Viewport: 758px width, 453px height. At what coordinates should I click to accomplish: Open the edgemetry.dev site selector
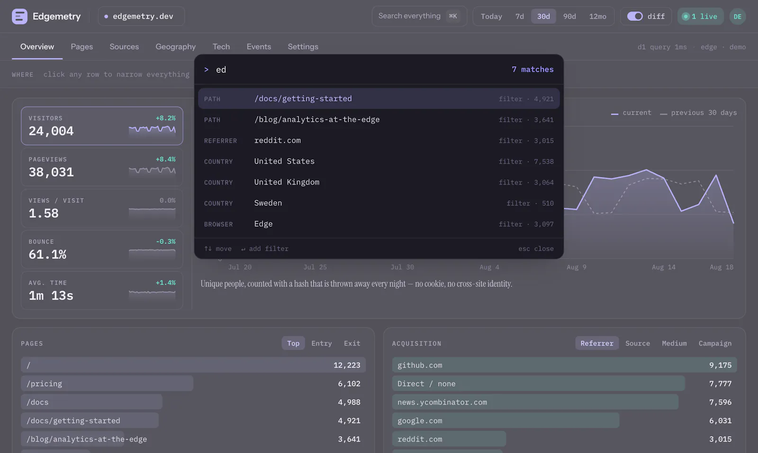pos(141,17)
